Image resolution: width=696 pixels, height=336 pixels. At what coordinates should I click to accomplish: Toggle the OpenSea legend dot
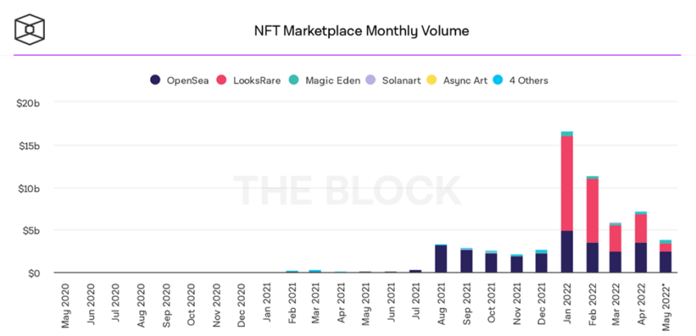click(x=156, y=80)
